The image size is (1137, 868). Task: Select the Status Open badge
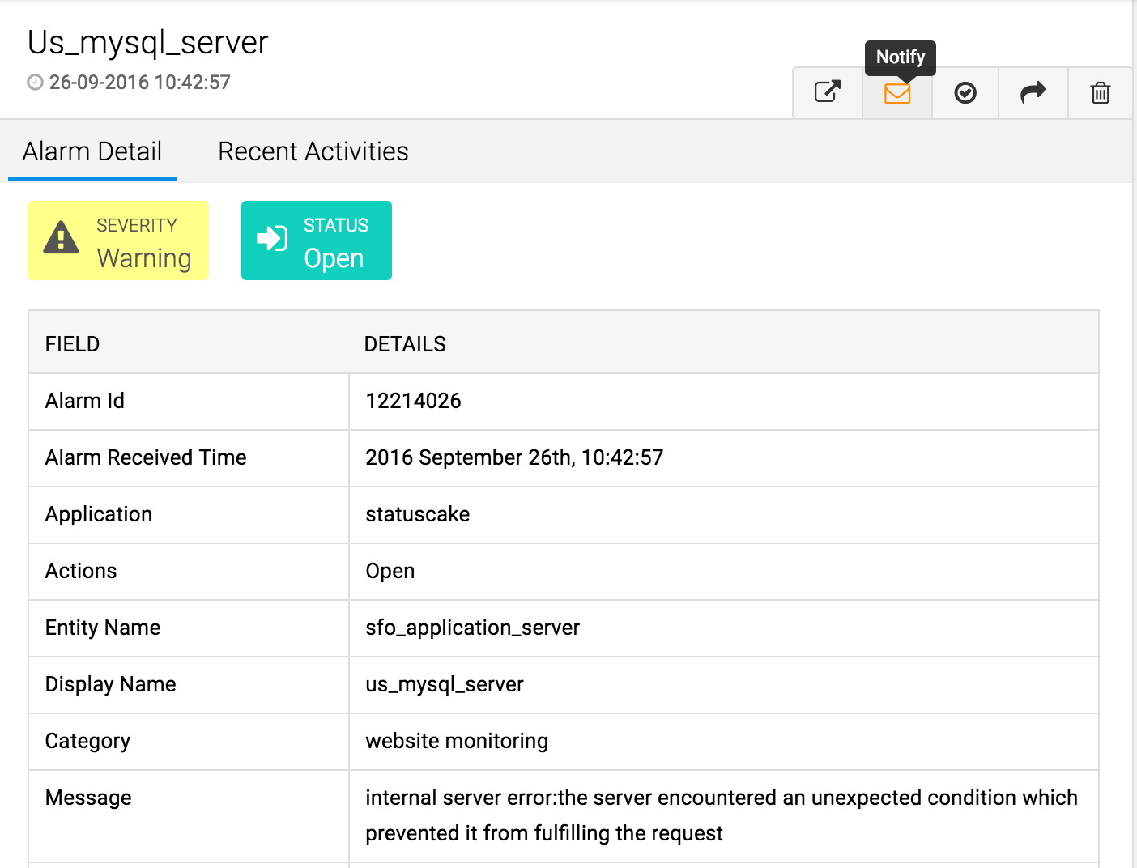point(317,240)
